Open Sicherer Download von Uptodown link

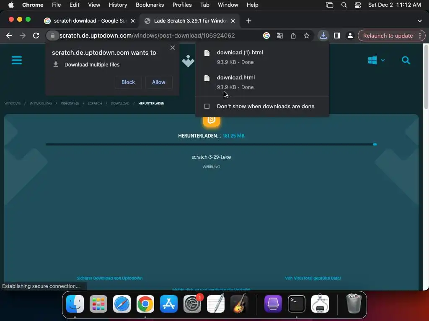point(110,278)
